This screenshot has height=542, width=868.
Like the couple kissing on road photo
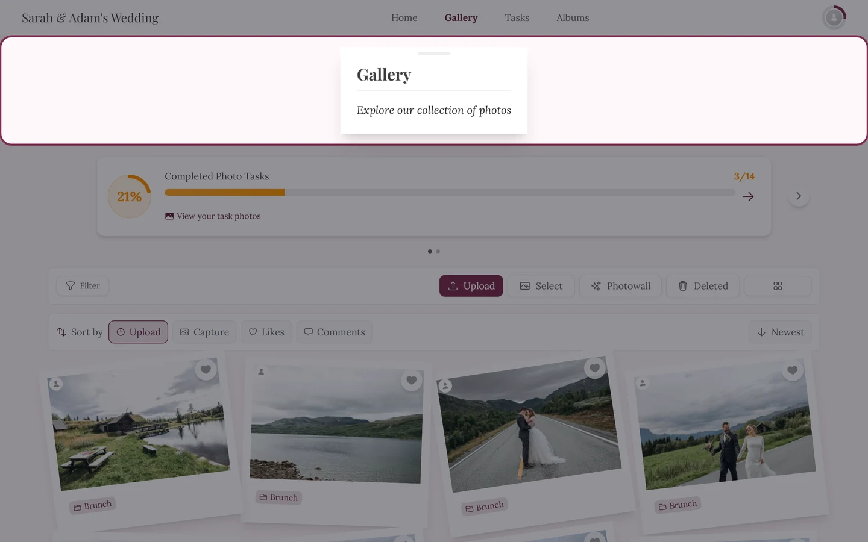click(x=594, y=368)
